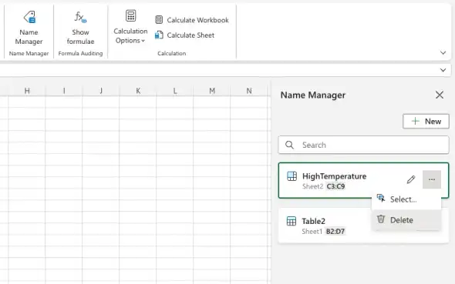Screen dimensions: 455x284
Task: Focus the Name Manager Search box
Action: pyautogui.click(x=363, y=145)
